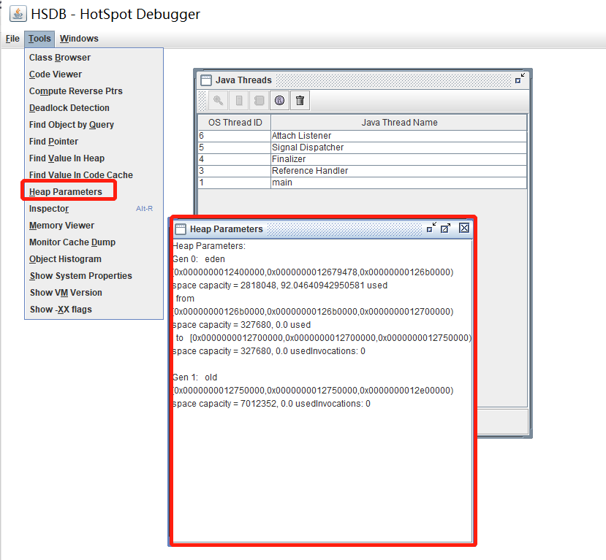The width and height of the screenshot is (606, 560).
Task: Click the OS Thread ID column header
Action: coord(235,123)
